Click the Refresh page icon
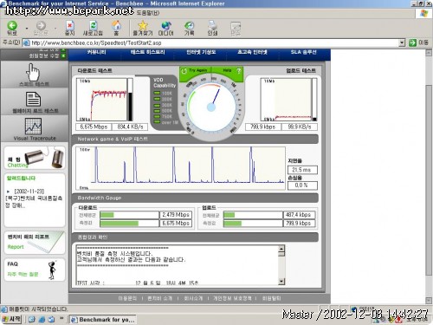Image resolution: width=433 pixels, height=325 pixels. coord(93,26)
